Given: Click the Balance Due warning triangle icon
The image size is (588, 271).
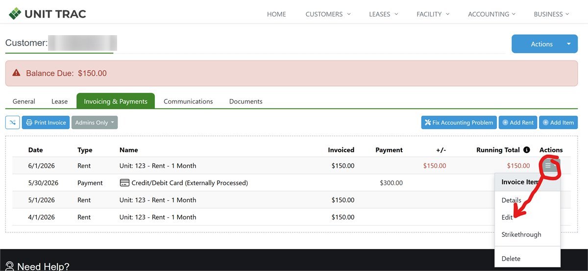Looking at the screenshot, I should 16,73.
